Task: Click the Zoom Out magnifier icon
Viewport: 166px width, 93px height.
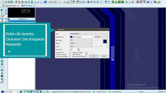Action: pyautogui.click(x=94, y=2)
